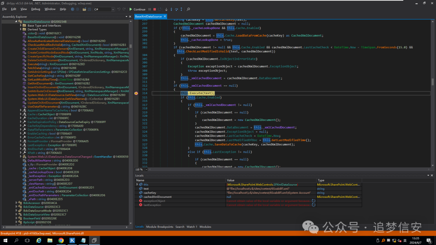Click the Show Next Statement icon
This screenshot has height=245, width=436.
tap(166, 9)
